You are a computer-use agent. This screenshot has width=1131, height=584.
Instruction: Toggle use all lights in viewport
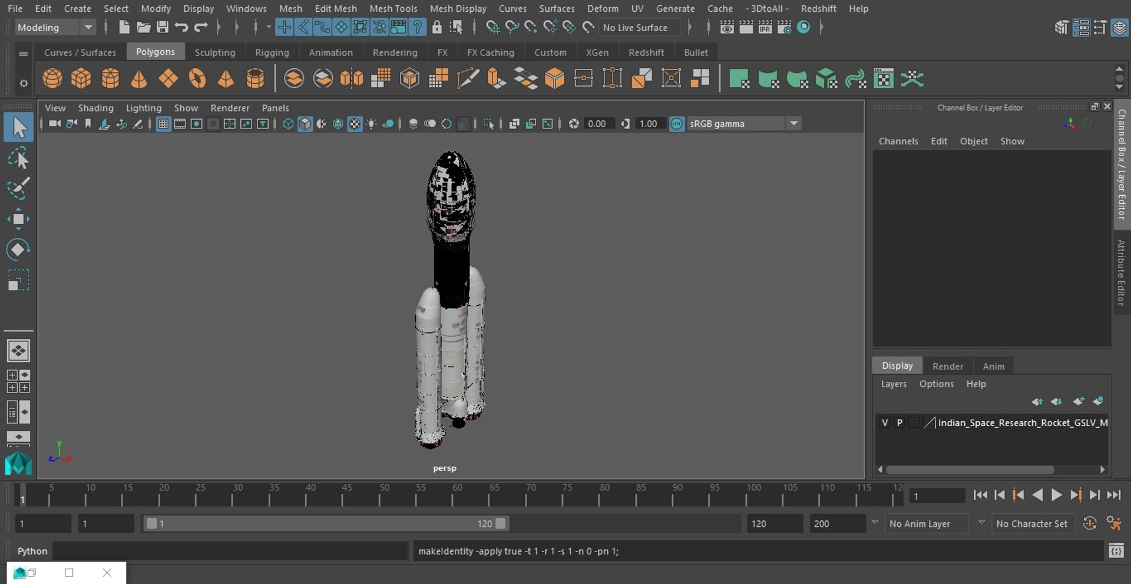[x=371, y=124]
